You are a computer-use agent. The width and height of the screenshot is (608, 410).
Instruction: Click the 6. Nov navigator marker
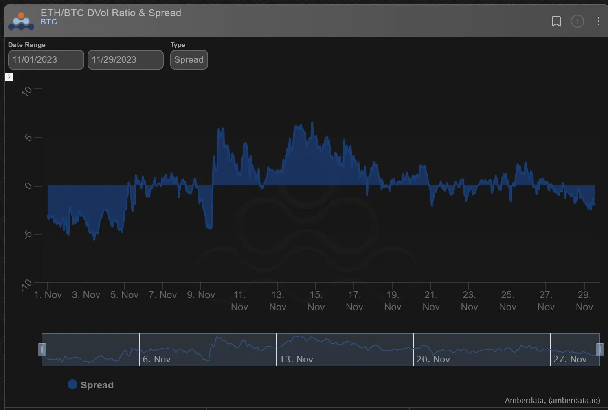156,359
